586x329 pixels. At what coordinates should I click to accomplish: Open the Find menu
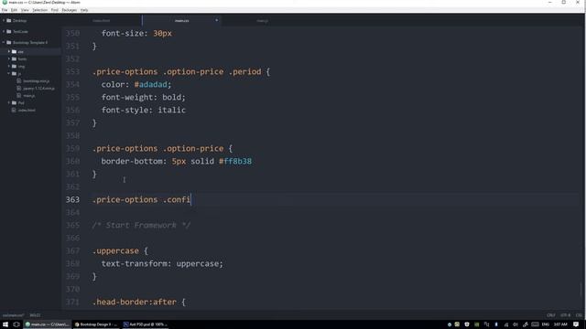click(x=55, y=10)
